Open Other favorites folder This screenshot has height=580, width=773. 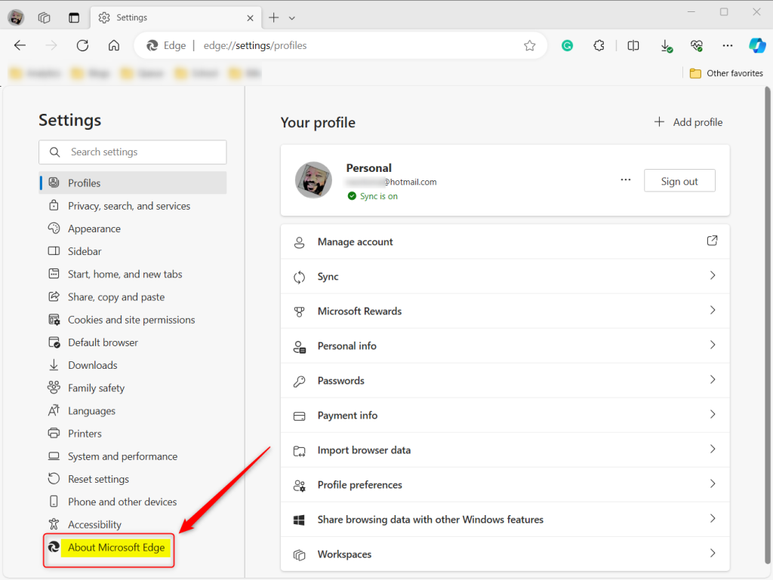(x=726, y=73)
